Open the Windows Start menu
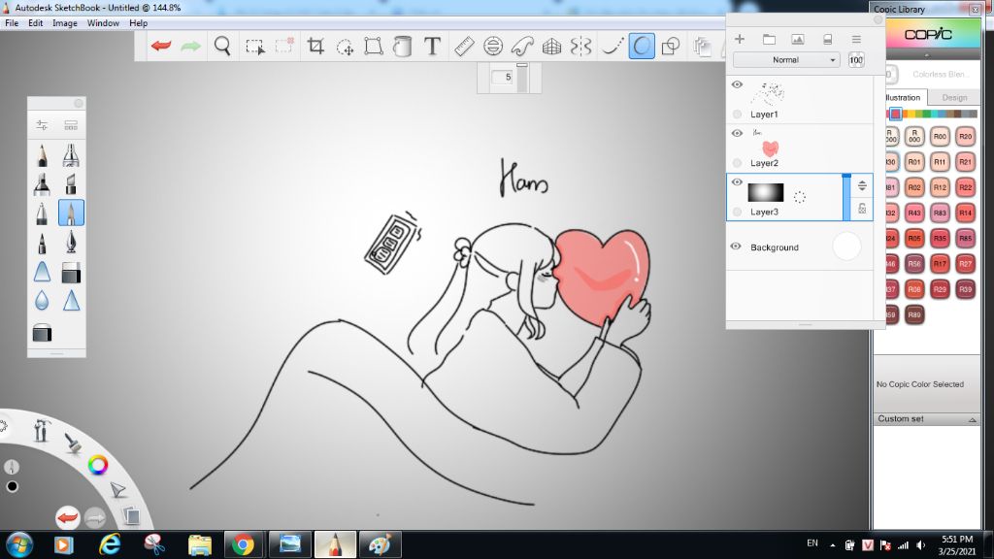Screen dimensions: 994x559 [x=19, y=544]
